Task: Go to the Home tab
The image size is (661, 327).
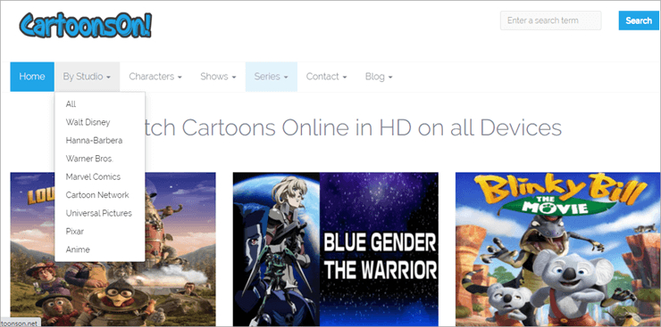Action: (32, 77)
